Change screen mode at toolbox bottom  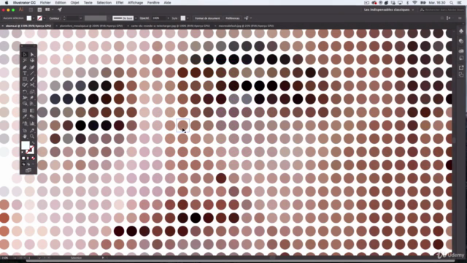[x=28, y=170]
